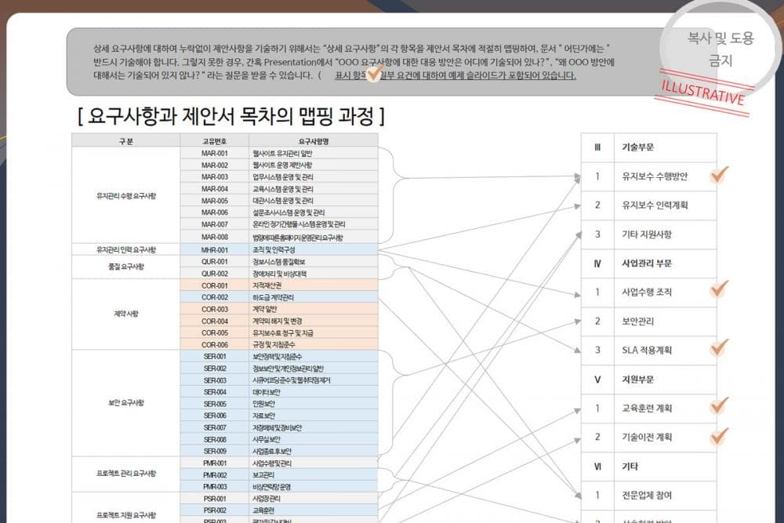Click the 사업관리 부문 section header

(x=647, y=263)
